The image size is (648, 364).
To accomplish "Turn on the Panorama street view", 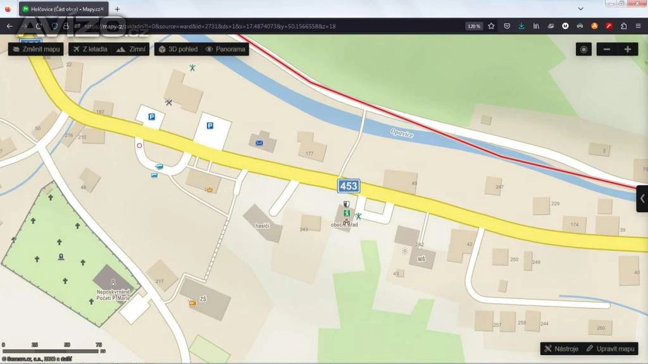I will (226, 49).
